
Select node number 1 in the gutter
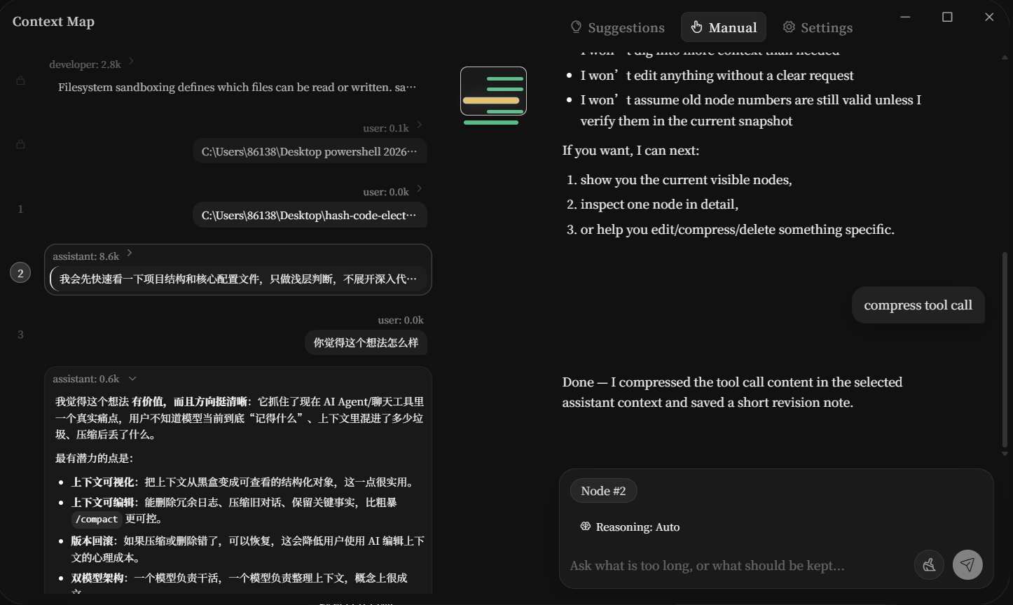click(20, 209)
